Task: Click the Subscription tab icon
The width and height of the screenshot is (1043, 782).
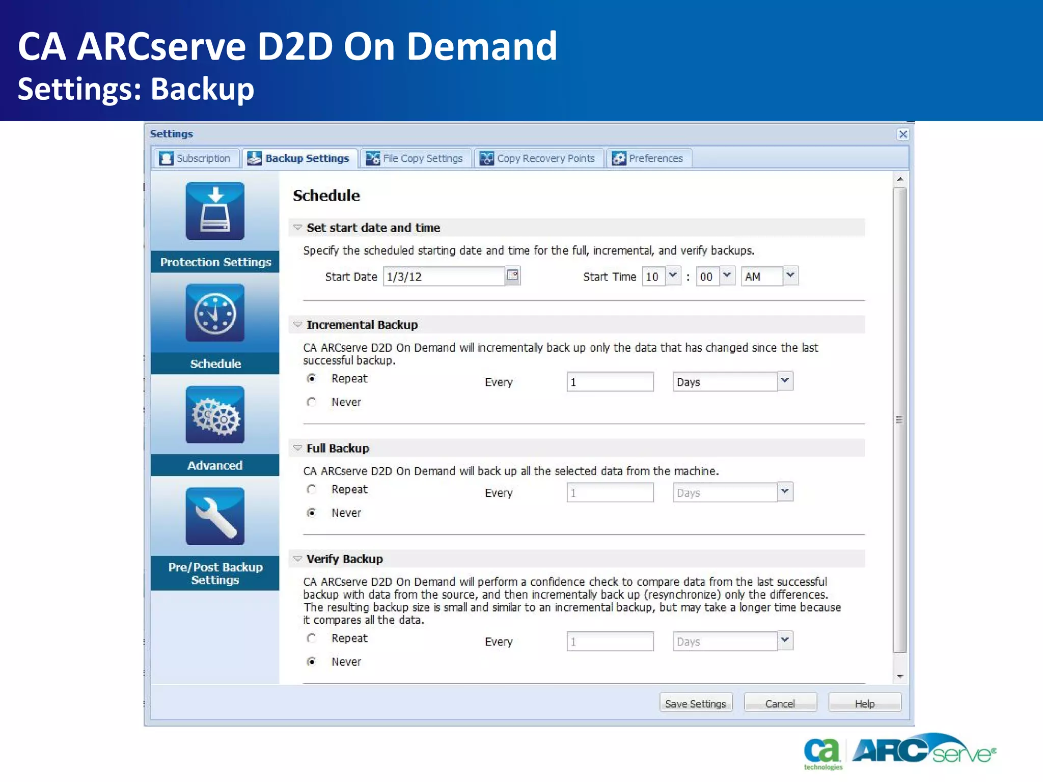Action: click(166, 158)
